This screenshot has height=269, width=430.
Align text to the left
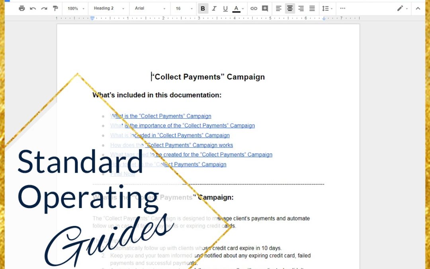pos(279,8)
